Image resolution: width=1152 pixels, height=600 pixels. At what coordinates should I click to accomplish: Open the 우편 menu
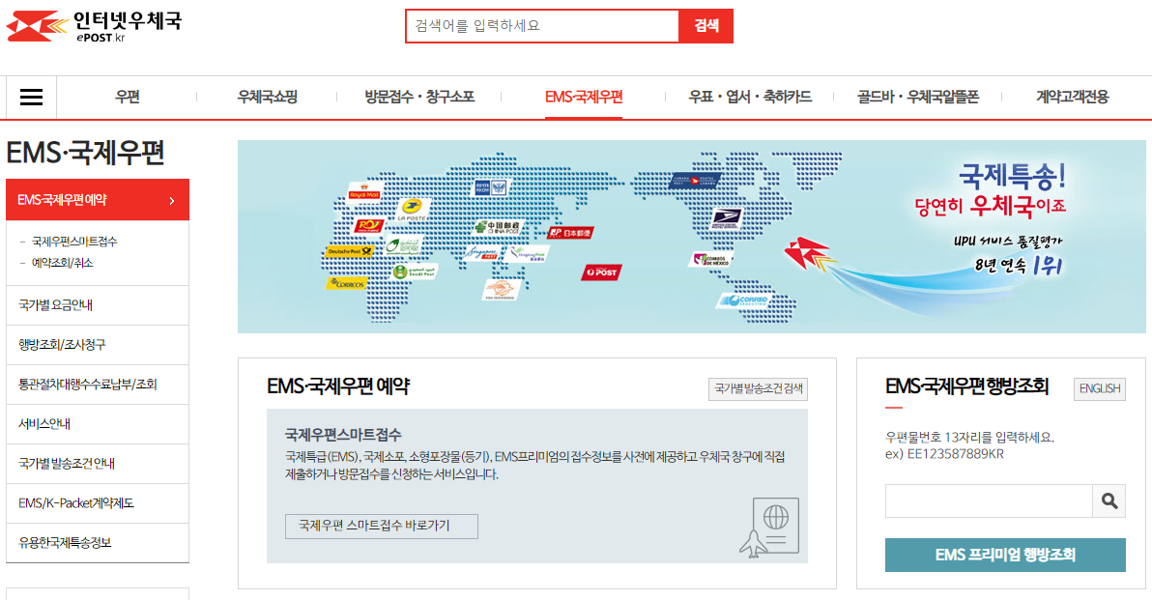tap(128, 97)
